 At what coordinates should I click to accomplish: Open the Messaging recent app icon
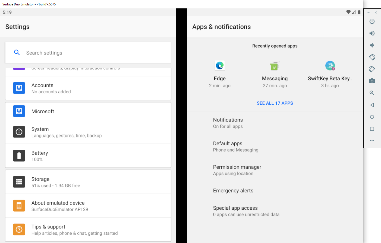pos(275,66)
